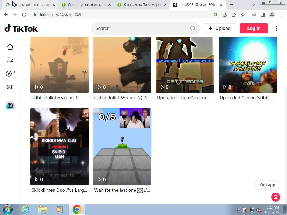This screenshot has width=287, height=215.
Task: Open the 'Upgraded Titan Camera...' caption
Action: (183, 98)
